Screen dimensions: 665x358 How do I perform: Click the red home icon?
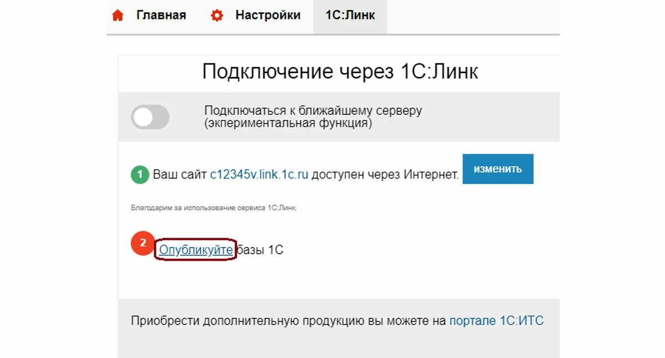tap(117, 16)
